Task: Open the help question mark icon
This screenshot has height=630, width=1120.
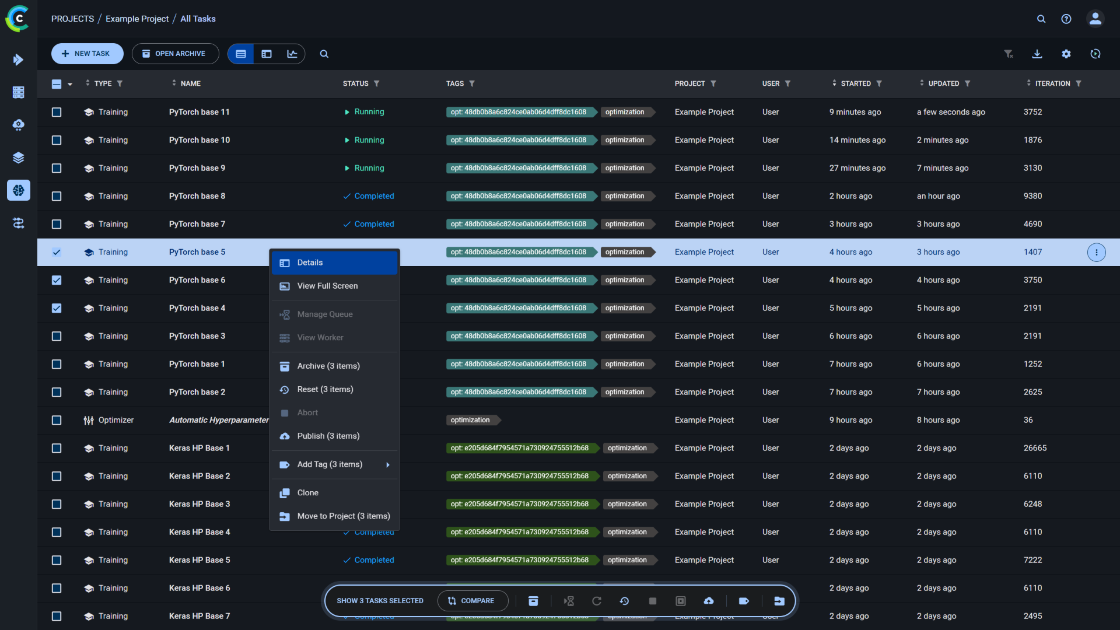Action: 1066,19
